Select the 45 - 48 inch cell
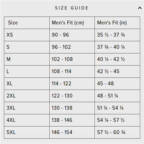 (x=117, y=84)
